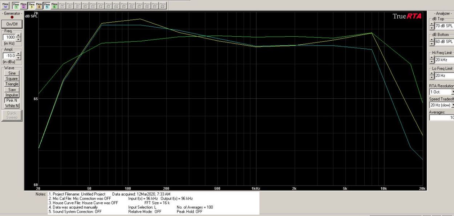Viewport: 454px width, 216px height.
Task: Click the generator Freq value field
Action: (x=9, y=37)
